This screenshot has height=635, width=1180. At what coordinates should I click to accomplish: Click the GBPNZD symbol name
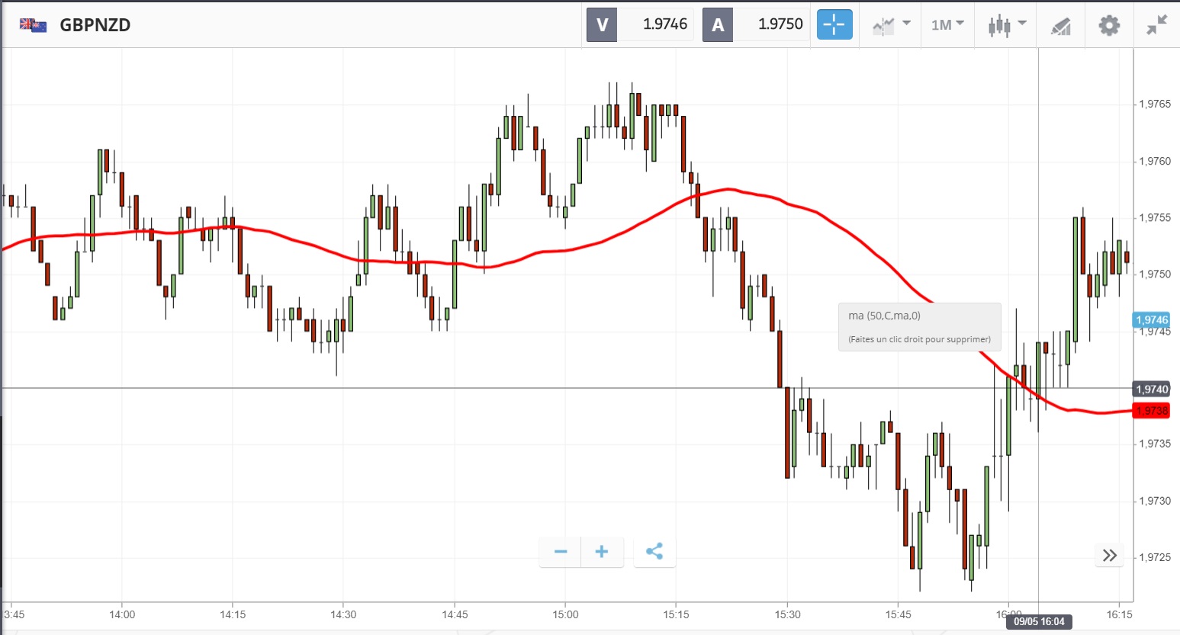(x=95, y=25)
